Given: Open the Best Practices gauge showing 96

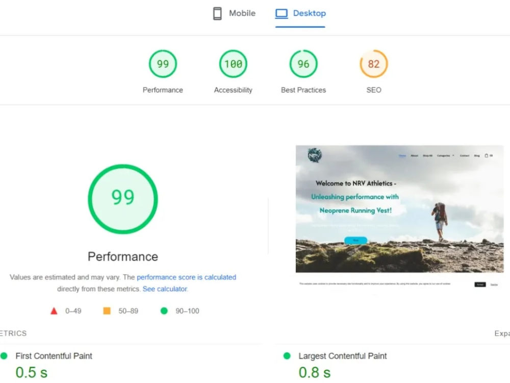Looking at the screenshot, I should coord(303,64).
